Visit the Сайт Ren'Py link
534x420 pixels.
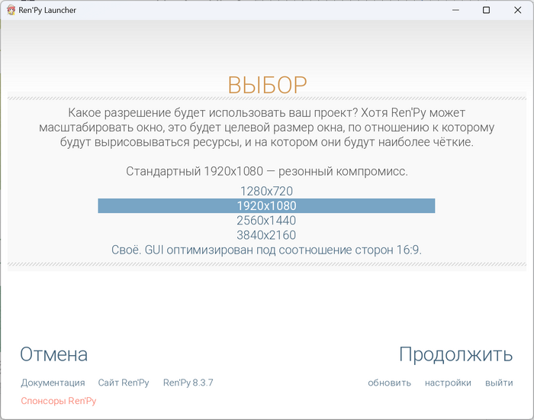[x=124, y=383]
